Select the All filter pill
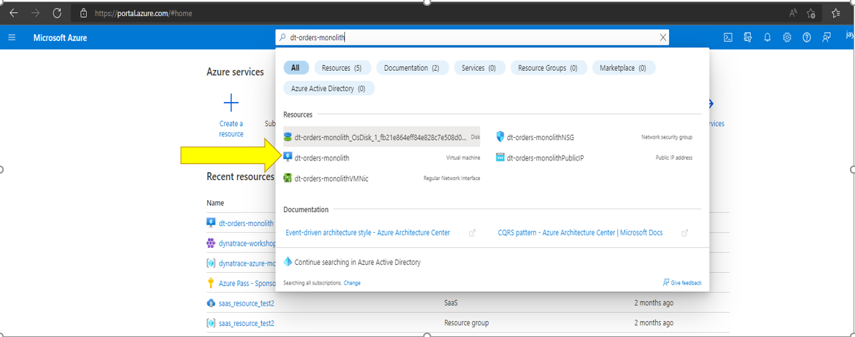This screenshot has height=337, width=855. coord(295,68)
